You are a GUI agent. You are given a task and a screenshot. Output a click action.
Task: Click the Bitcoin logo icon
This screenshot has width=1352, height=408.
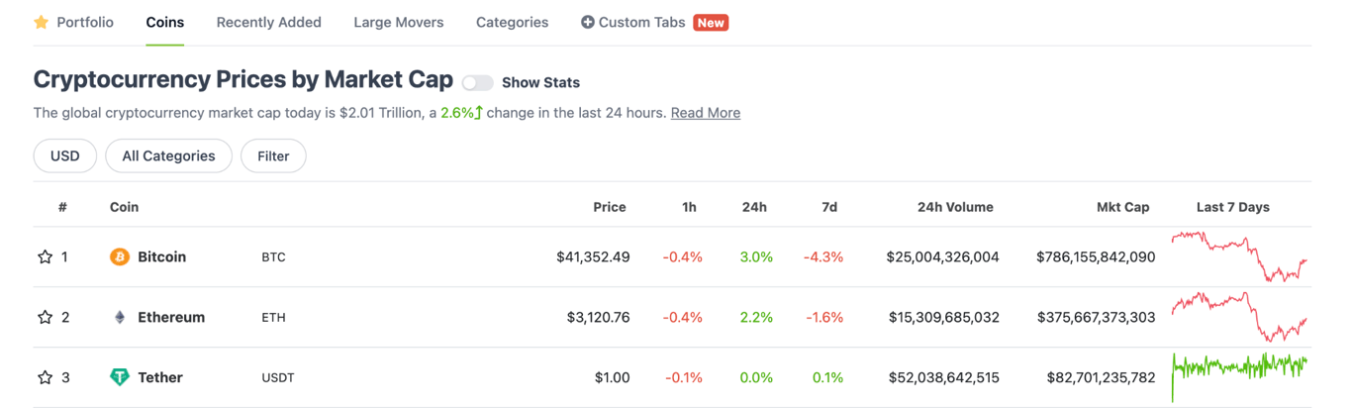click(120, 257)
